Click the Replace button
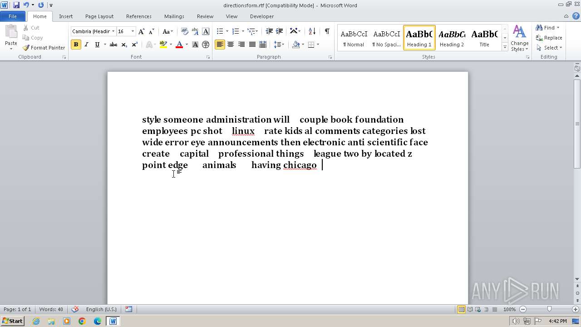 [549, 38]
